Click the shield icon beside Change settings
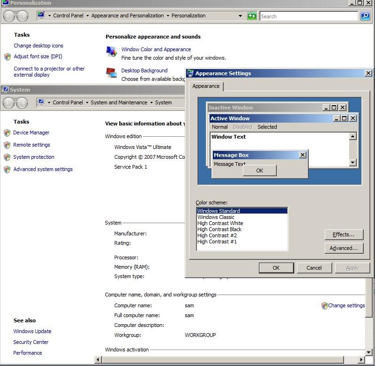The width and height of the screenshot is (375, 366). (x=324, y=306)
